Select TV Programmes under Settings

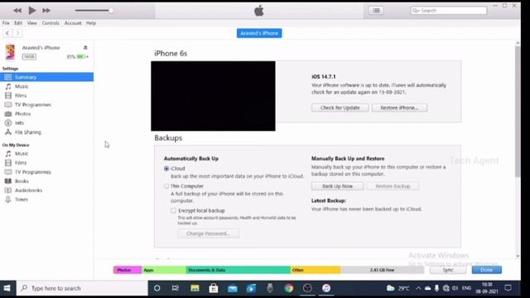click(46, 105)
